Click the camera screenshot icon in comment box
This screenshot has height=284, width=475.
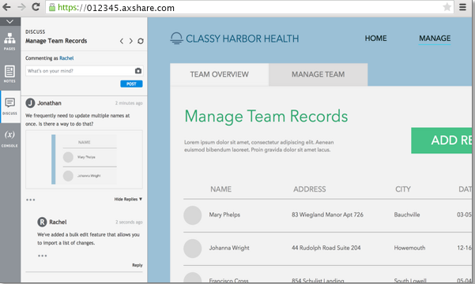point(138,71)
